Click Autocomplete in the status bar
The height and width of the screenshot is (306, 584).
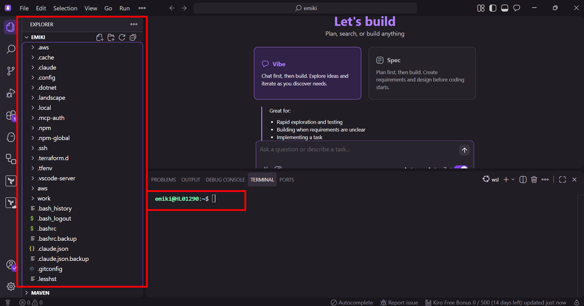click(352, 302)
